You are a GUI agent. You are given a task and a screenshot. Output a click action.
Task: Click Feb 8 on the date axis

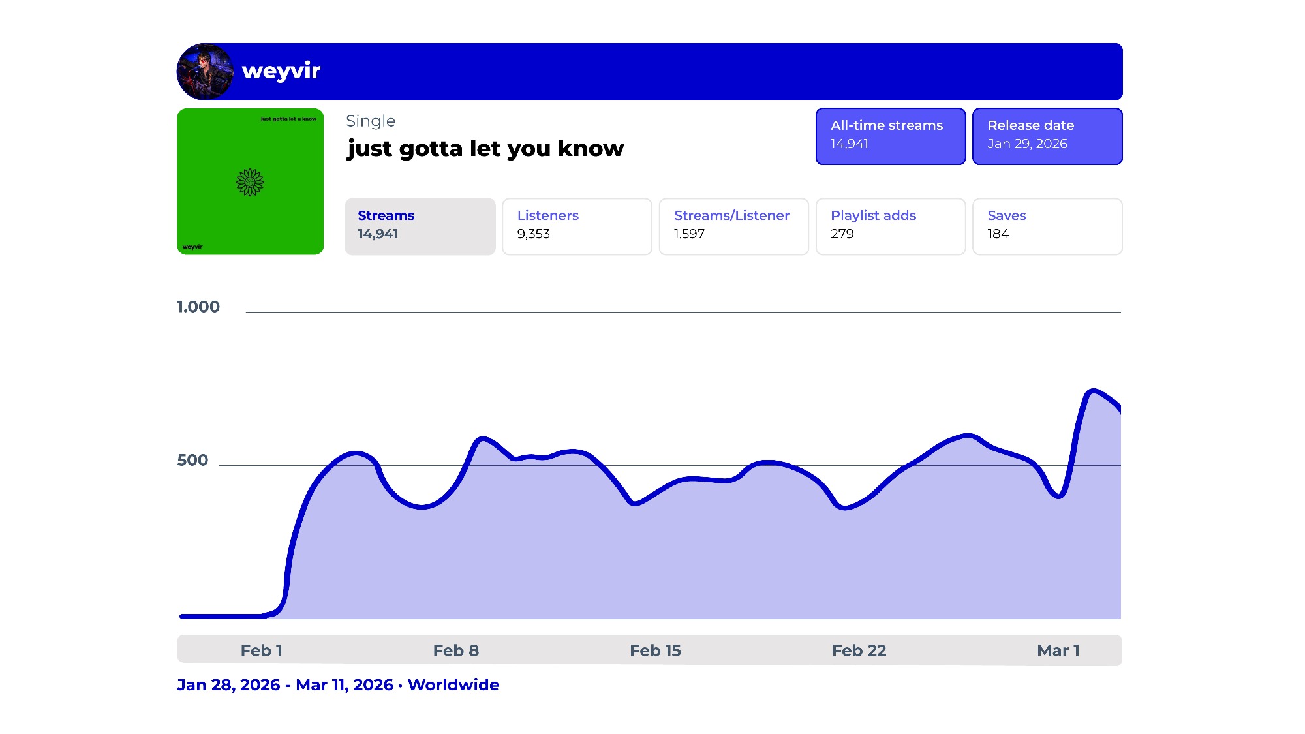coord(455,650)
